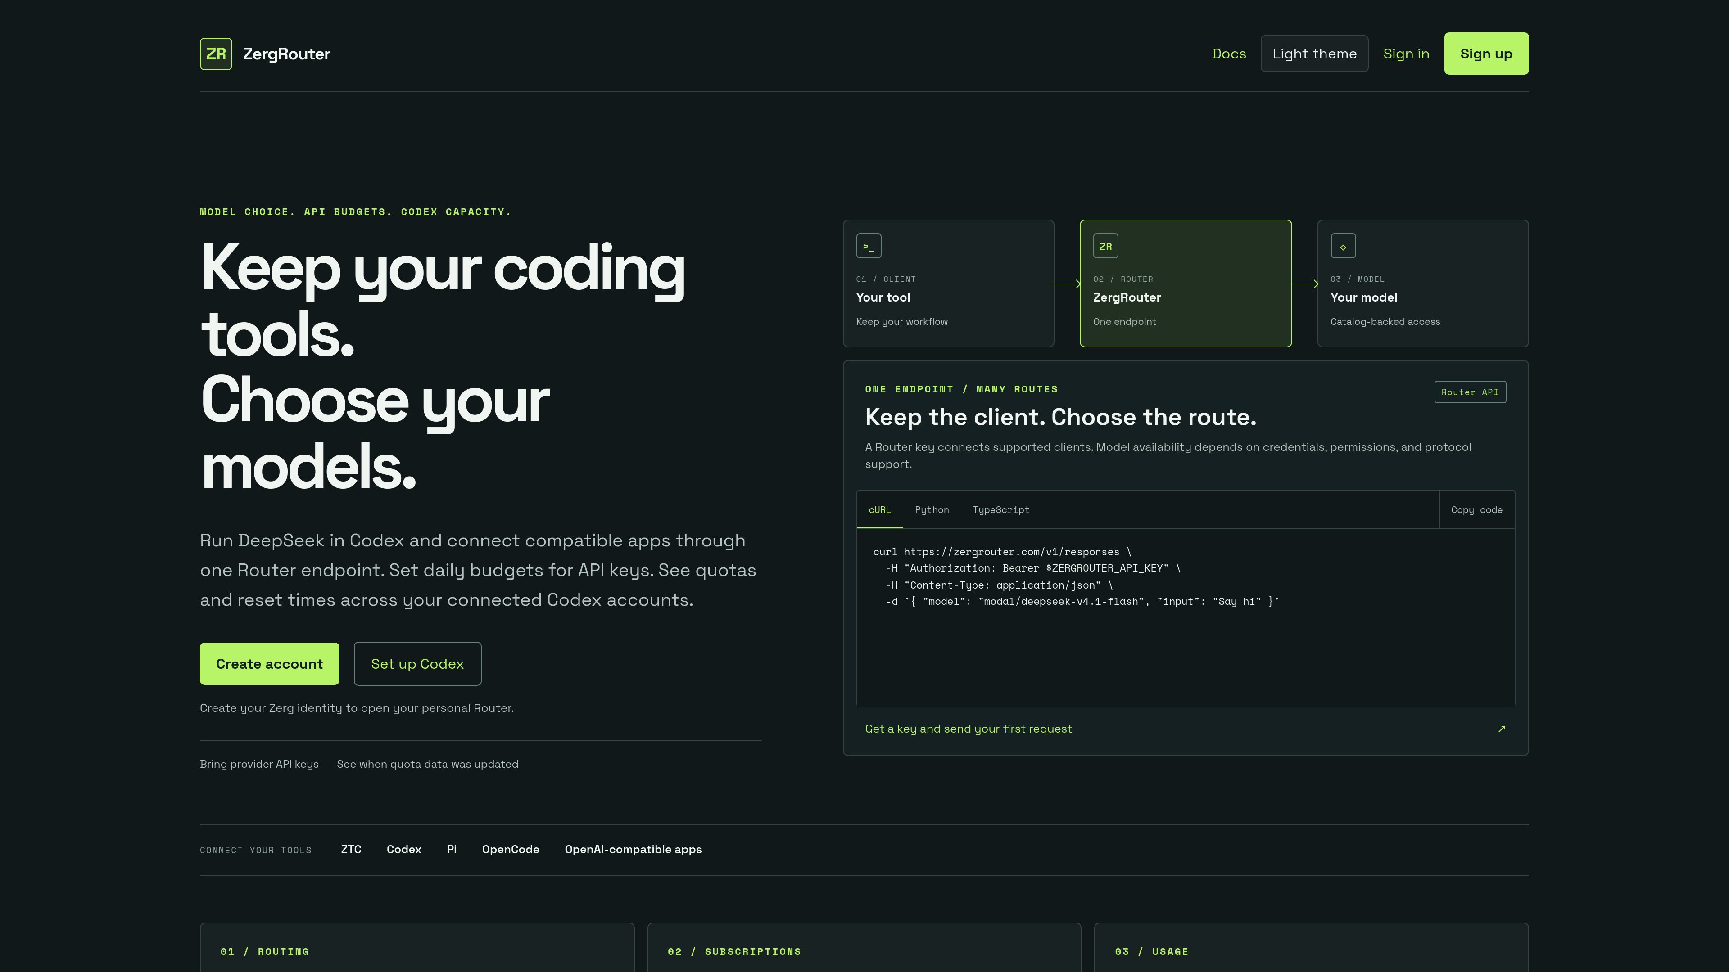This screenshot has width=1729, height=972.
Task: Toggle the Light theme button
Action: click(x=1314, y=54)
